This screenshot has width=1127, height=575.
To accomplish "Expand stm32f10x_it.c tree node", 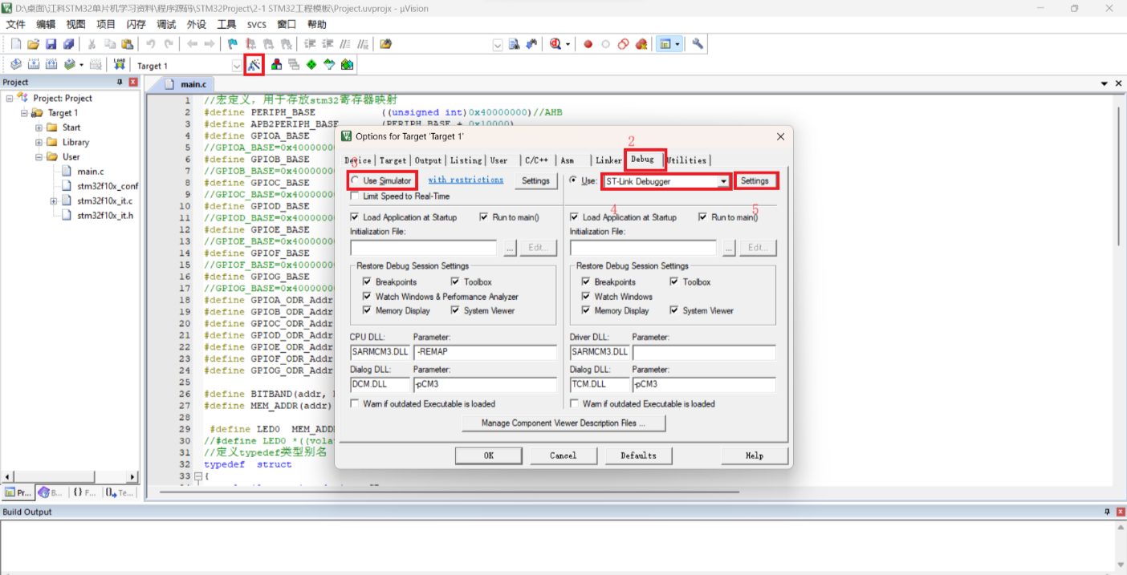I will click(x=53, y=201).
